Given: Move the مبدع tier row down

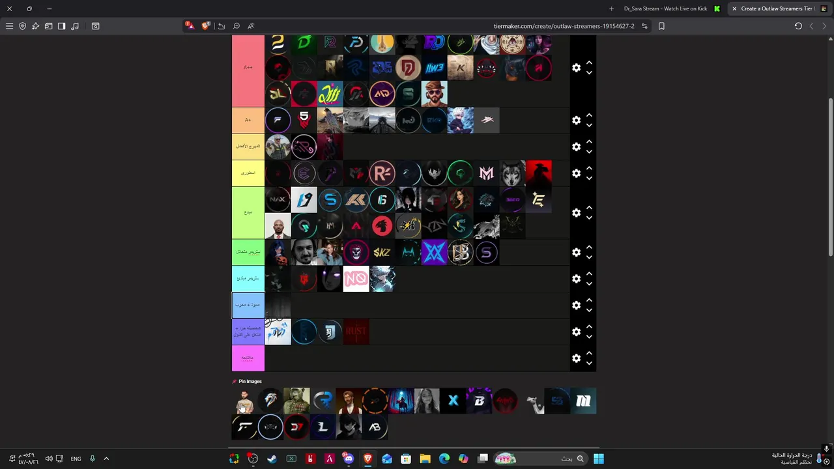Looking at the screenshot, I should pos(589,218).
